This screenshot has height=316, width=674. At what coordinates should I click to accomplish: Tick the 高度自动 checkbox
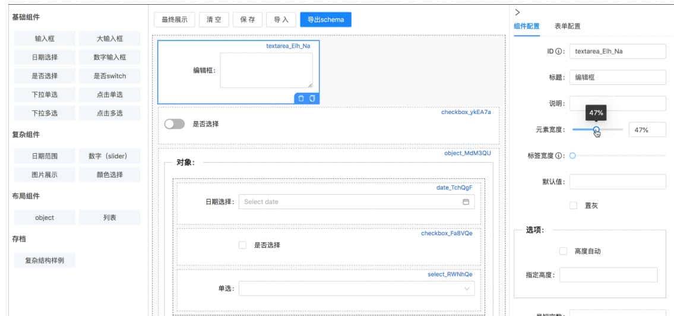click(563, 251)
